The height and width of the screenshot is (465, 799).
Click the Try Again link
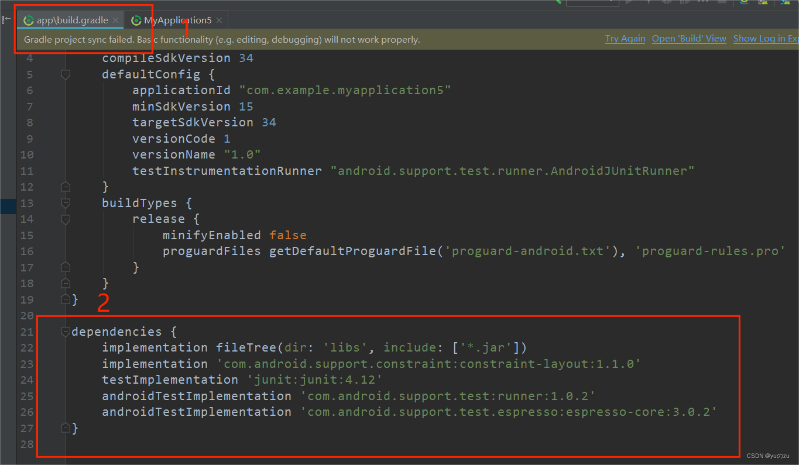click(625, 39)
